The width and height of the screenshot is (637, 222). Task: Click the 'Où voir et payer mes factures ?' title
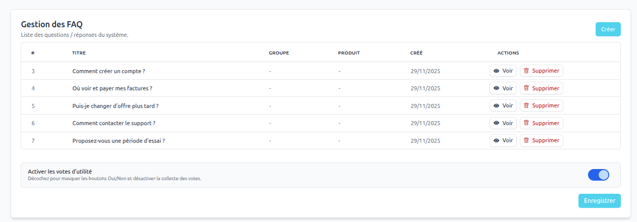112,88
